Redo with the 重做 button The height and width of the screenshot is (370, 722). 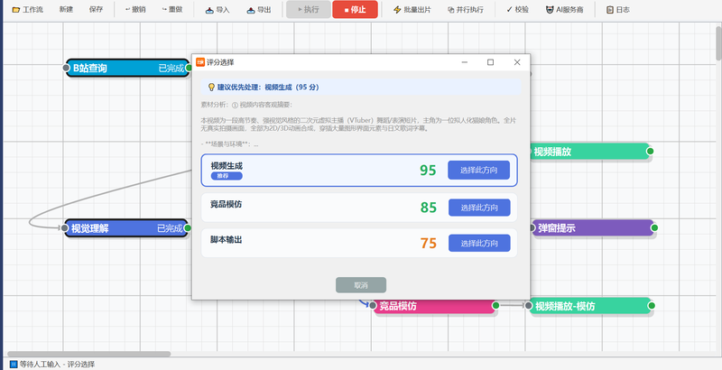[x=172, y=9]
